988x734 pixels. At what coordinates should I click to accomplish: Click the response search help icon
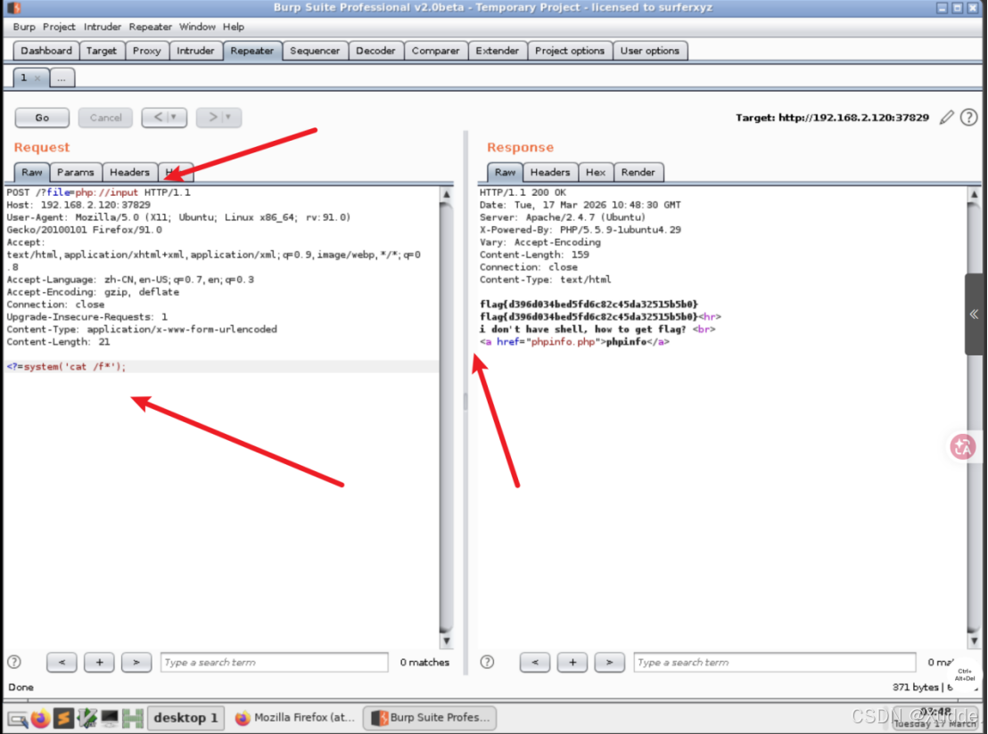[x=487, y=662]
